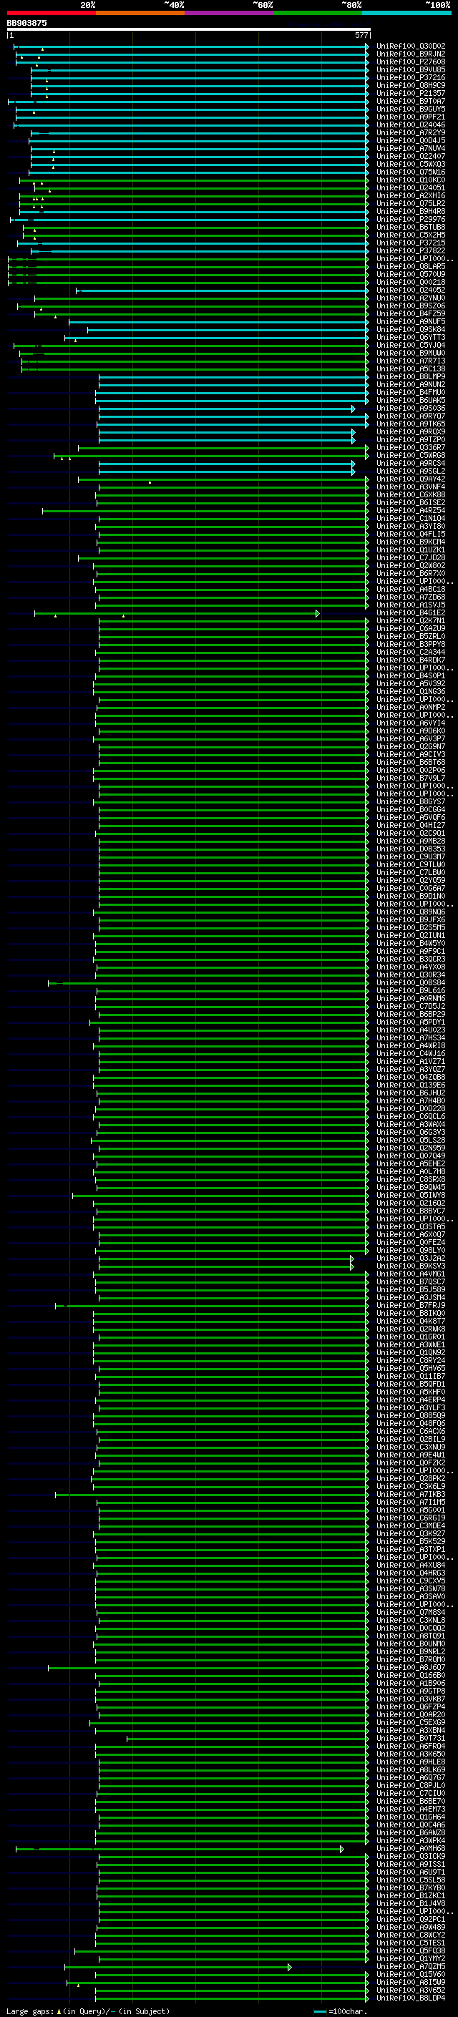Open hit UniRef100_Q30D02
The image size is (458, 2017).
pyautogui.click(x=410, y=47)
